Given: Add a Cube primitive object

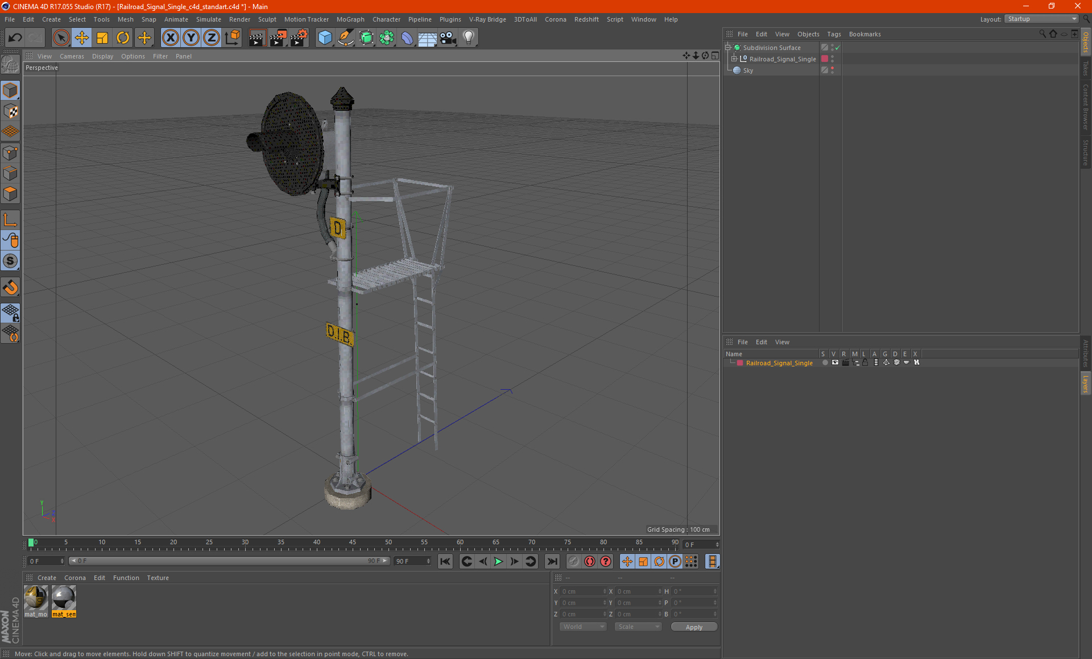Looking at the screenshot, I should pyautogui.click(x=325, y=37).
